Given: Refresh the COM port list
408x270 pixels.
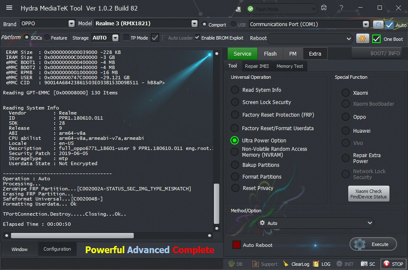Looking at the screenshot, I should (378, 25).
